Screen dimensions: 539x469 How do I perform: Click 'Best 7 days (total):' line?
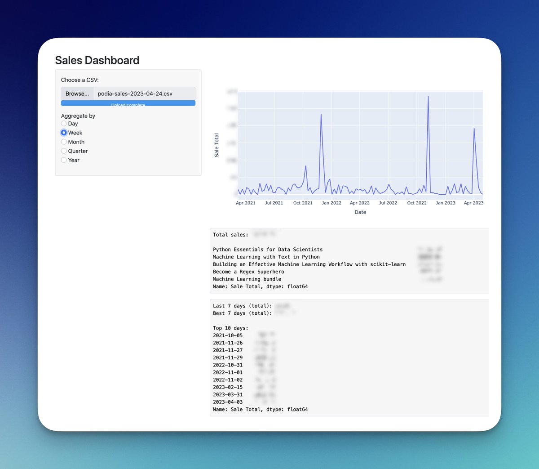coord(243,313)
